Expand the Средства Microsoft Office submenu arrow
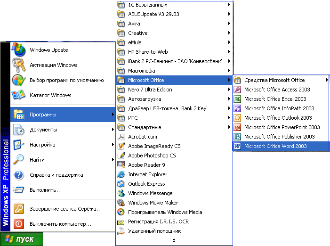Viewport: 330px width, 246px height. [327, 80]
